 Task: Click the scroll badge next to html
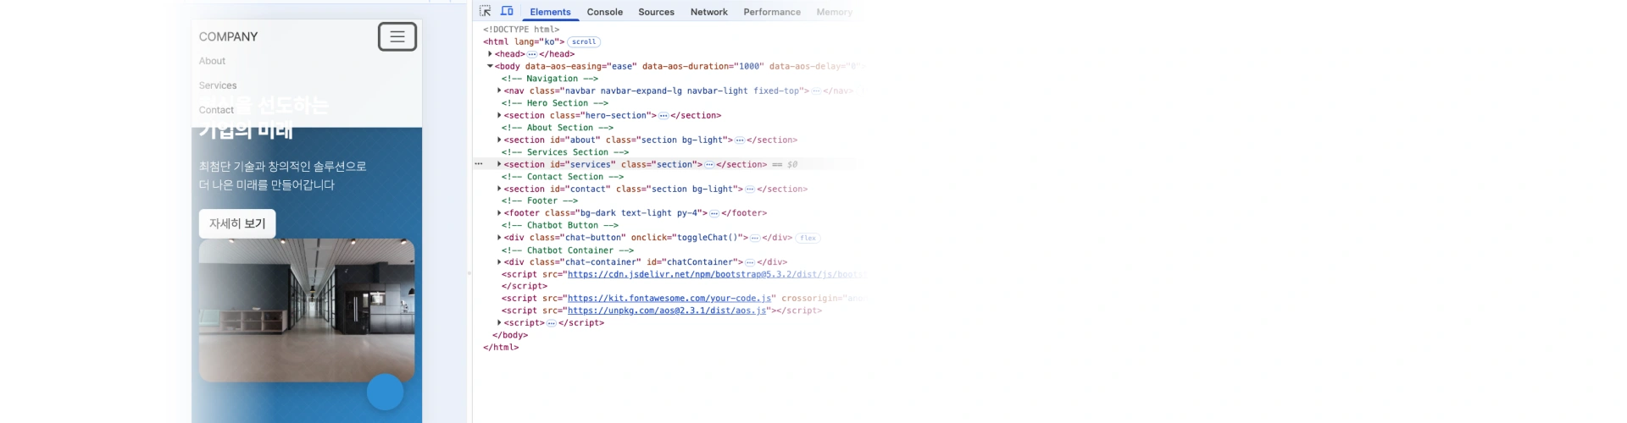point(584,41)
